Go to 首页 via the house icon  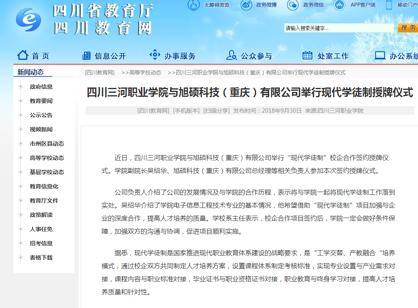coord(23,55)
